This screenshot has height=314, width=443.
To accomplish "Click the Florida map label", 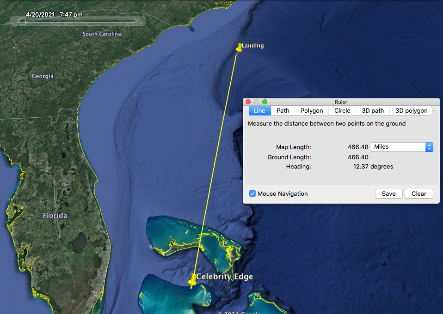I will click(55, 216).
